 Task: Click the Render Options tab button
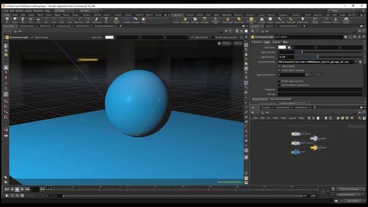(260, 99)
